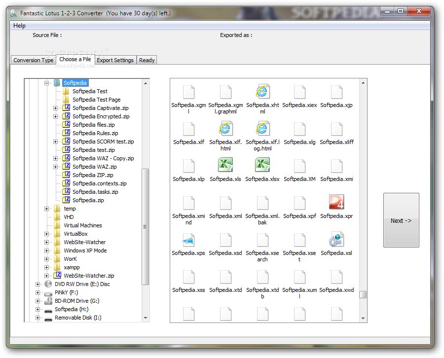Image resolution: width=444 pixels, height=358 pixels.
Task: Select Softpedia.tasks.zip in tree
Action: tap(95, 192)
